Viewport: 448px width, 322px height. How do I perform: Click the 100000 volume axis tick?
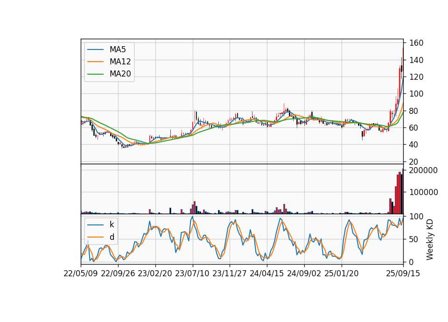[423, 192]
